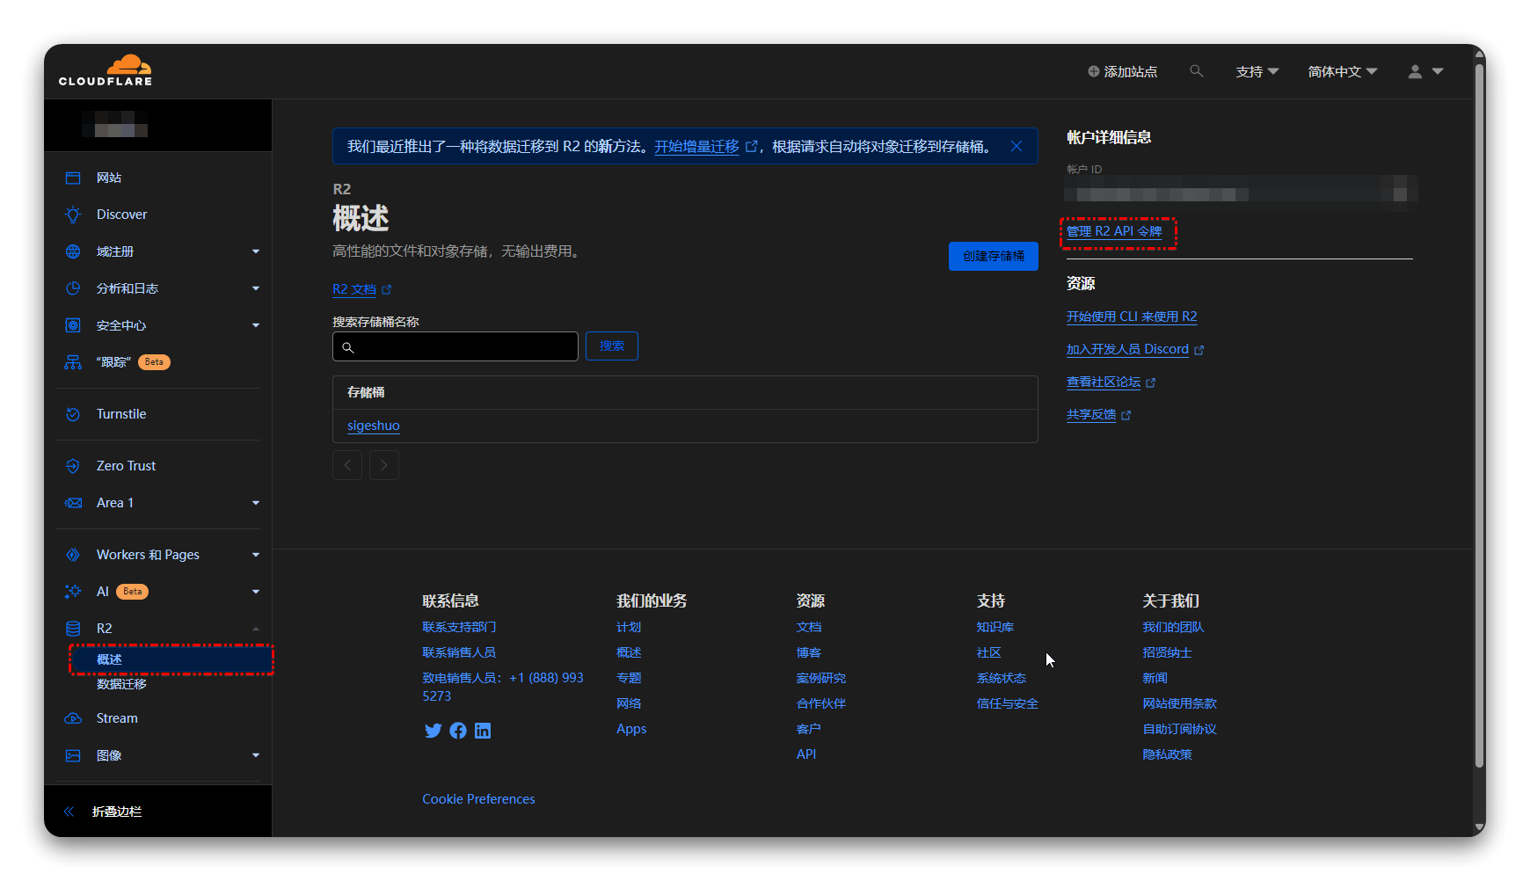Click the 创建存储桶 button
Image resolution: width=1530 pixels, height=881 pixels.
coord(994,256)
